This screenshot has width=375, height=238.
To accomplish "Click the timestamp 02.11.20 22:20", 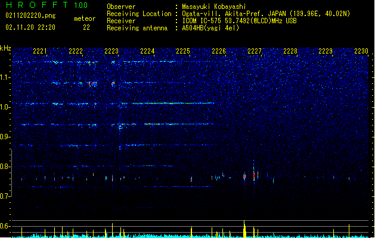I will pos(30,27).
